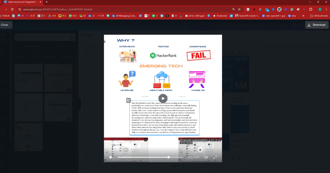Play the left embedded video thumbnail

pos(126,150)
